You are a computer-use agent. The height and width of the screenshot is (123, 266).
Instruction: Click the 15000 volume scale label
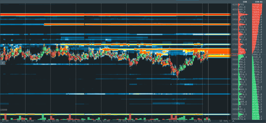4,110
